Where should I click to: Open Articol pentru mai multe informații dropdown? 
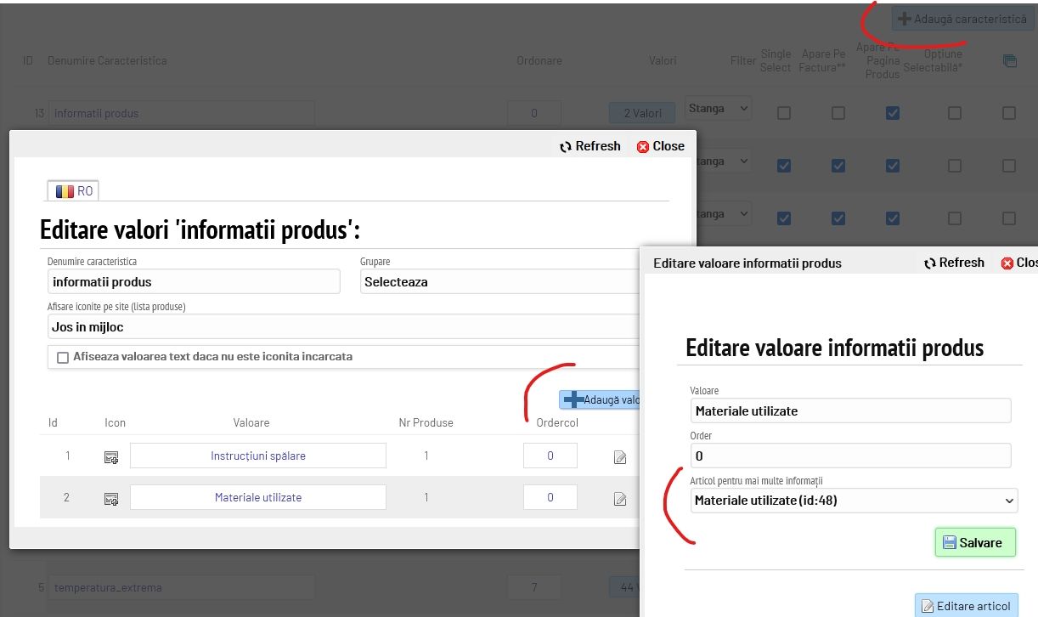[854, 501]
